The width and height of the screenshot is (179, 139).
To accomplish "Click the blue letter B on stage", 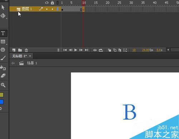I will [130, 112].
